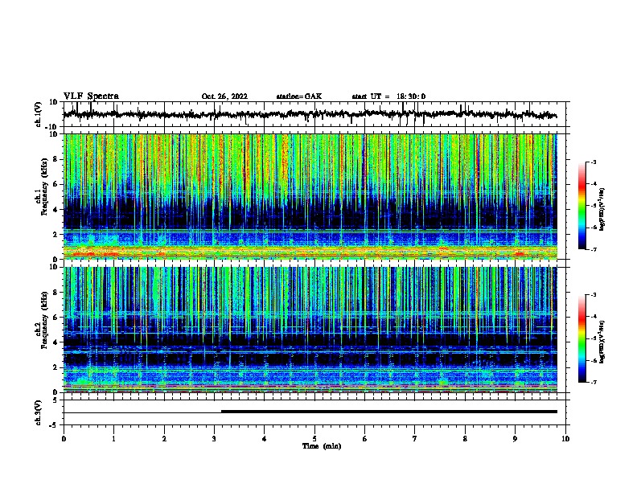This screenshot has width=637, height=492.
Task: Click time axis tick label "1"
Action: [113, 439]
